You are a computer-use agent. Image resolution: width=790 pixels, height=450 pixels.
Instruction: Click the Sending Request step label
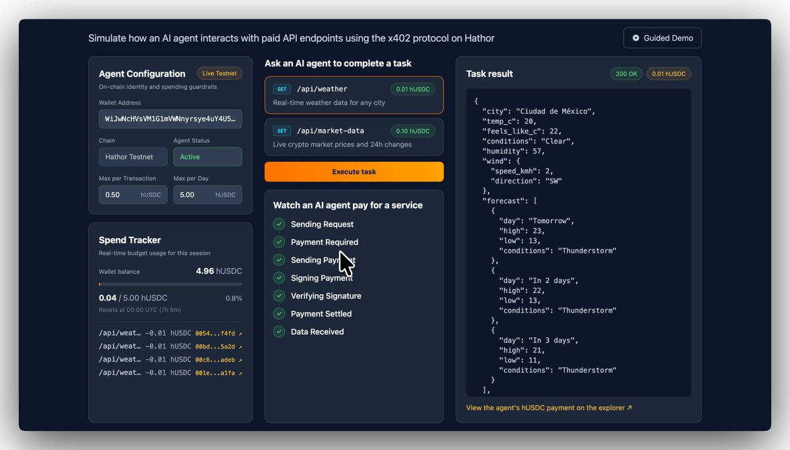[322, 224]
